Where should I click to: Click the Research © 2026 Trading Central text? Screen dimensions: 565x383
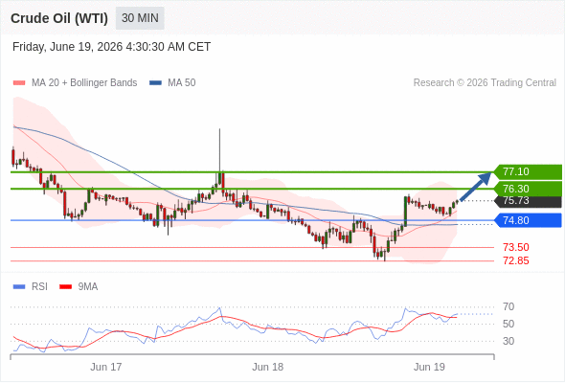(x=485, y=83)
